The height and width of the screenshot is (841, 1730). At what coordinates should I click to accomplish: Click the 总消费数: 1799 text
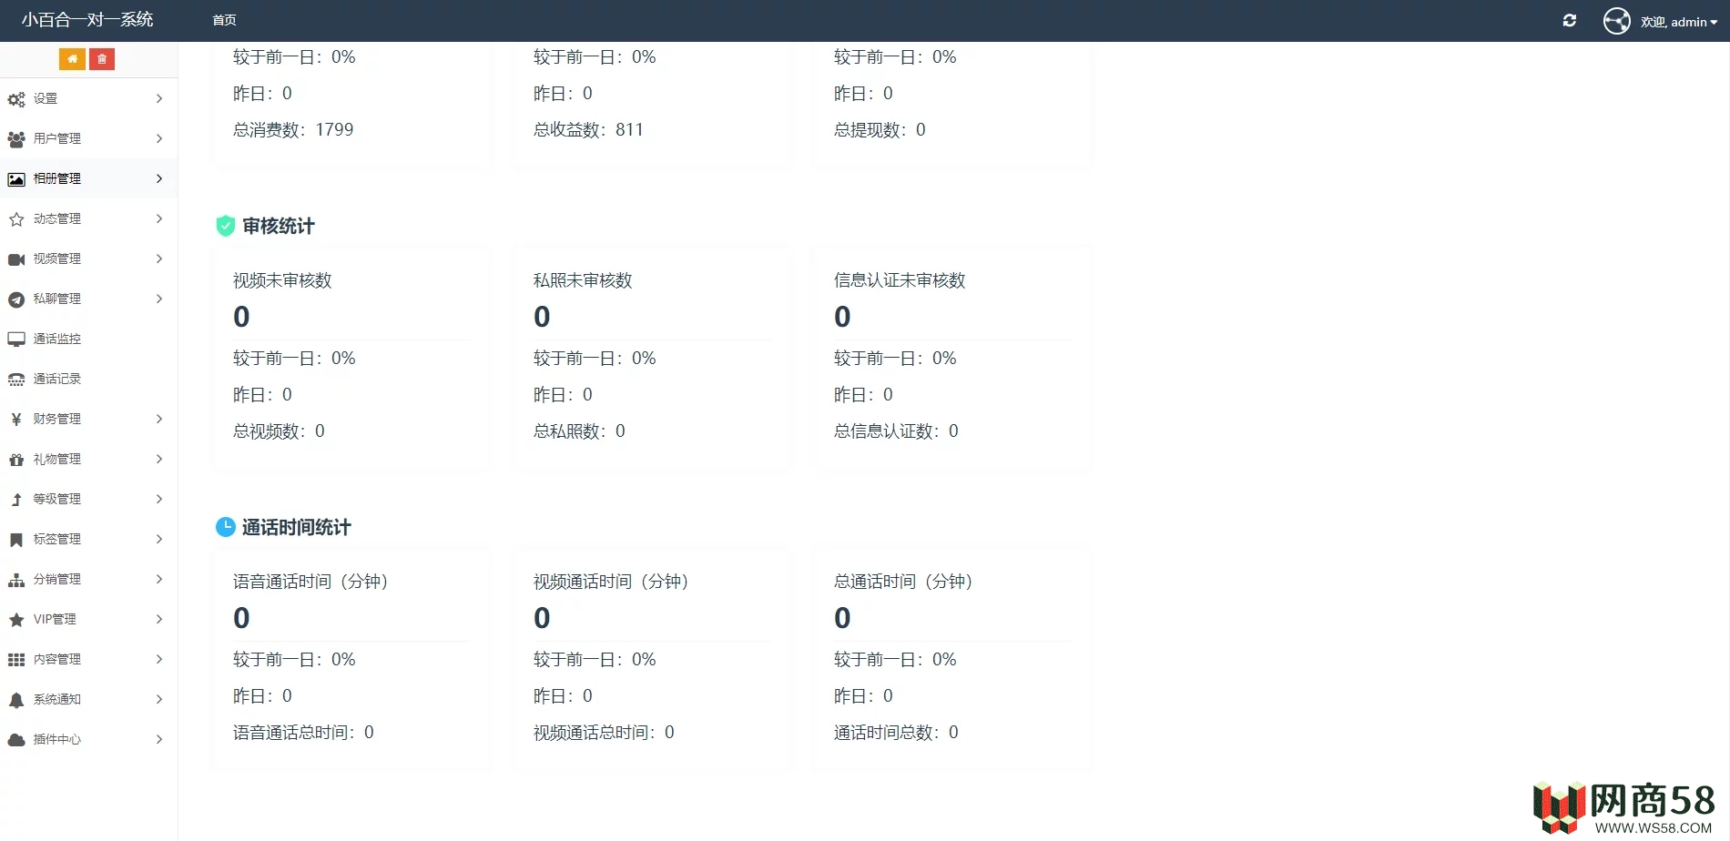(x=293, y=130)
